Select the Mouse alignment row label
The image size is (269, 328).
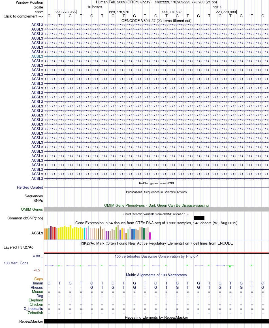[x=37, y=292]
